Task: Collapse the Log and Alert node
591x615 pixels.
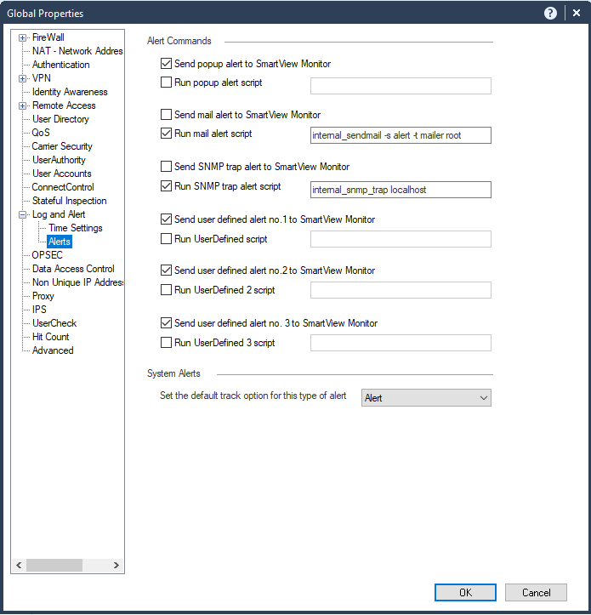Action: 22,214
